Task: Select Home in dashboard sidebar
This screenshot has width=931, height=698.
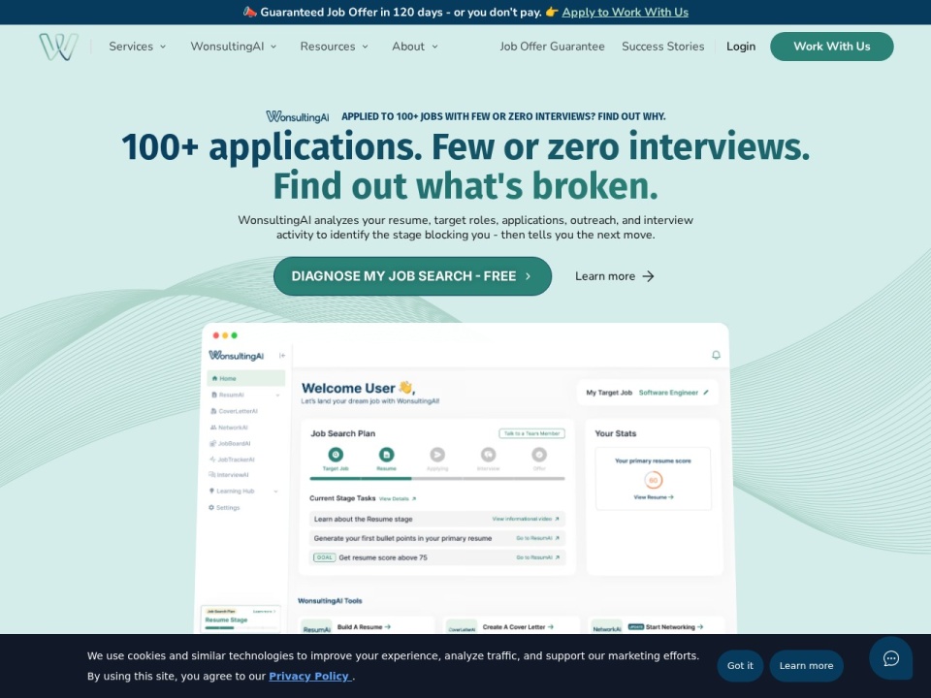Action: (245, 378)
